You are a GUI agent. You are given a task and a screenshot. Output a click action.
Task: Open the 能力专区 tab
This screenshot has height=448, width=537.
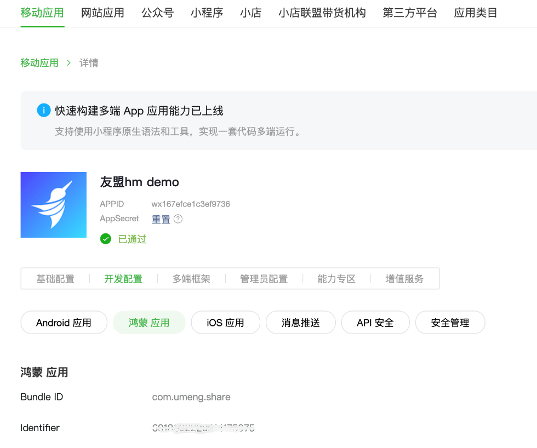[x=336, y=279]
